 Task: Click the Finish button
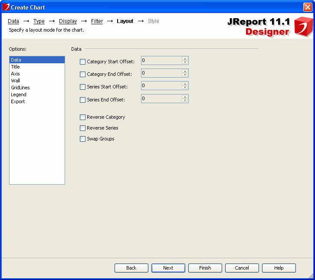click(x=205, y=268)
